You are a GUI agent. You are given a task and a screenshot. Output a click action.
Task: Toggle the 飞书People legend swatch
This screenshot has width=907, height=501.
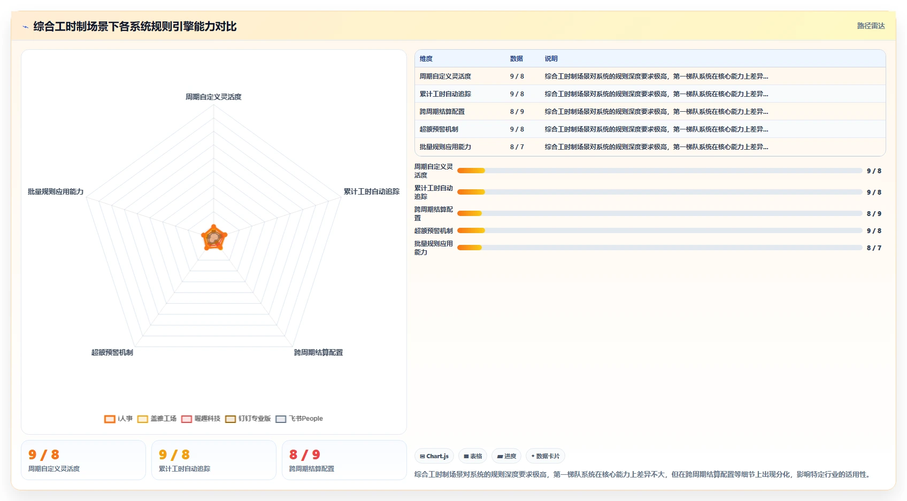281,419
